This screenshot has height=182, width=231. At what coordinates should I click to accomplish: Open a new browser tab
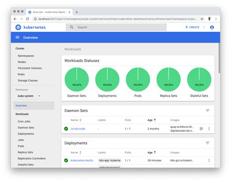pyautogui.click(x=77, y=12)
